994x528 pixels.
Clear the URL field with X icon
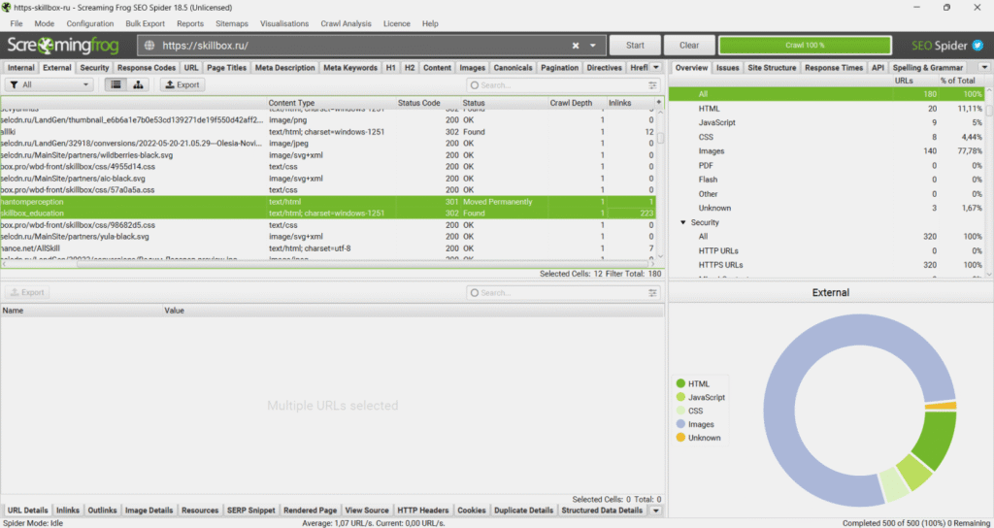576,46
